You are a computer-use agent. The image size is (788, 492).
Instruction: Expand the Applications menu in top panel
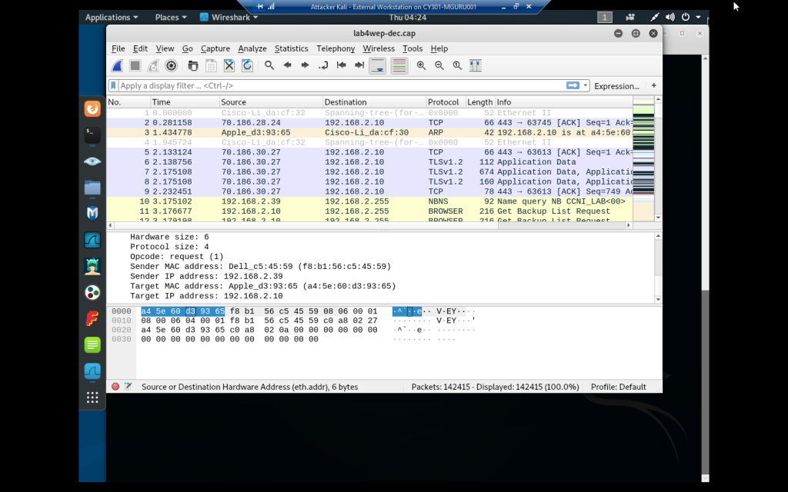pos(111,17)
